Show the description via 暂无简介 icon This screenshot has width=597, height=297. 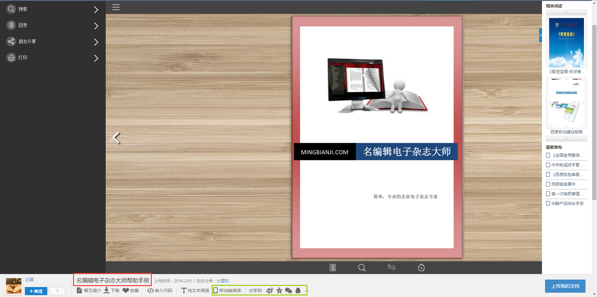click(x=79, y=290)
